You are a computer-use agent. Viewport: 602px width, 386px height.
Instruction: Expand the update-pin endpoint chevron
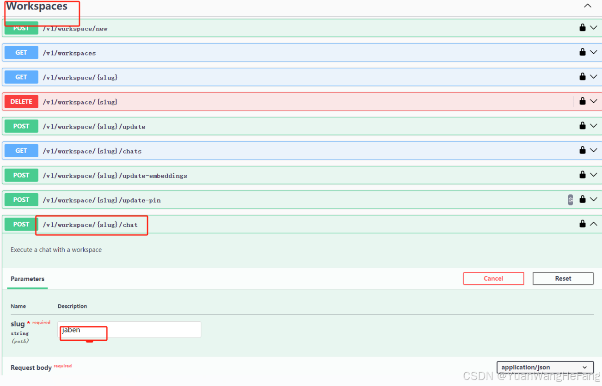[594, 199]
